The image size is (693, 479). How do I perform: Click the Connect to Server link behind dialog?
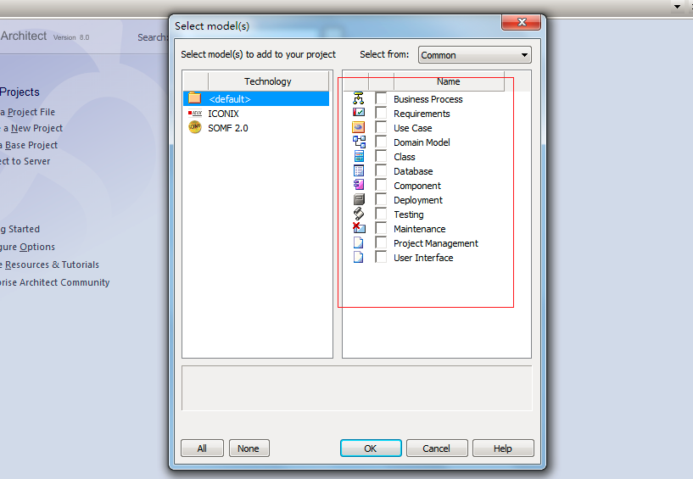(25, 161)
